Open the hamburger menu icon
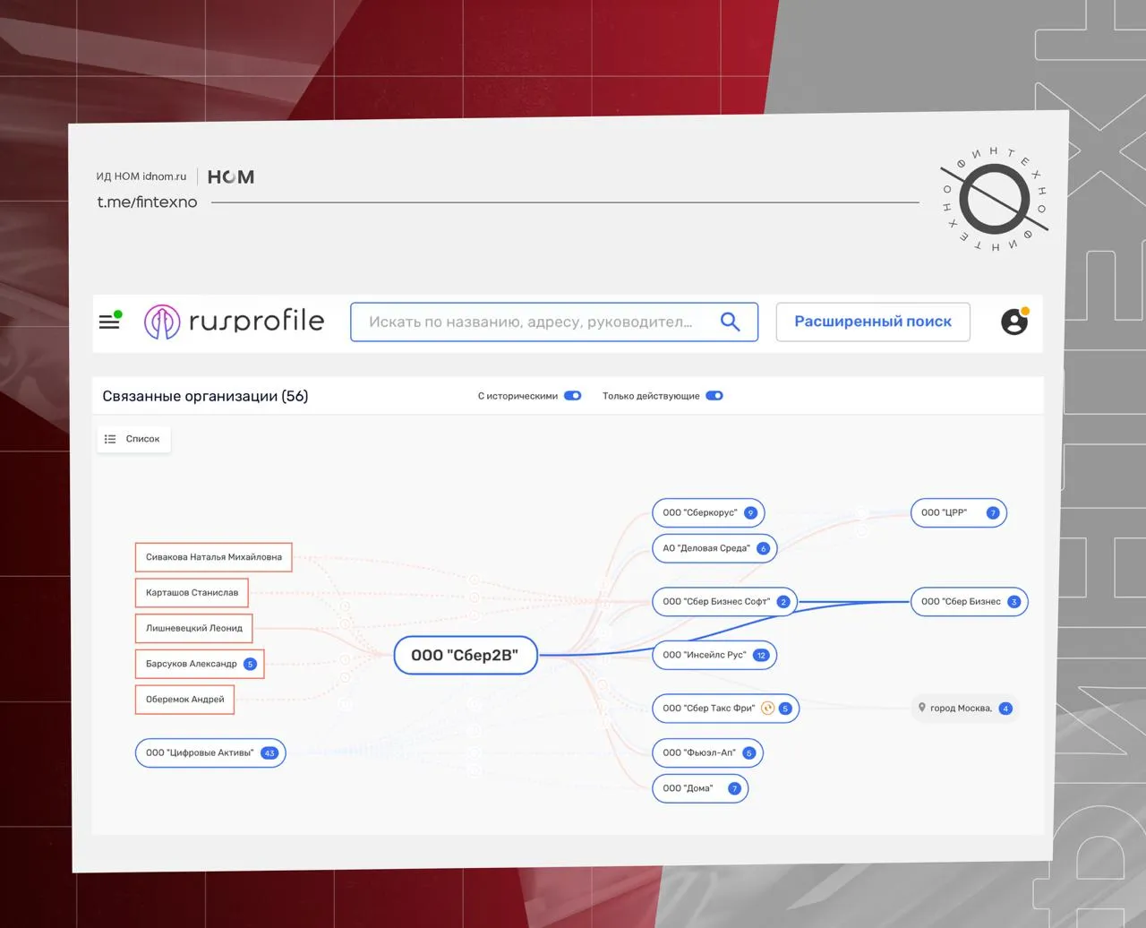 [109, 321]
